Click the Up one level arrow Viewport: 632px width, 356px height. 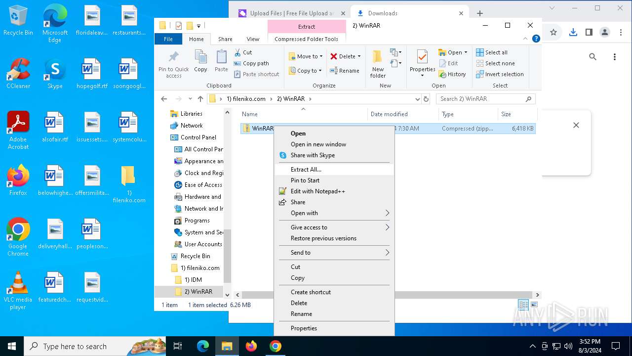[x=200, y=99]
